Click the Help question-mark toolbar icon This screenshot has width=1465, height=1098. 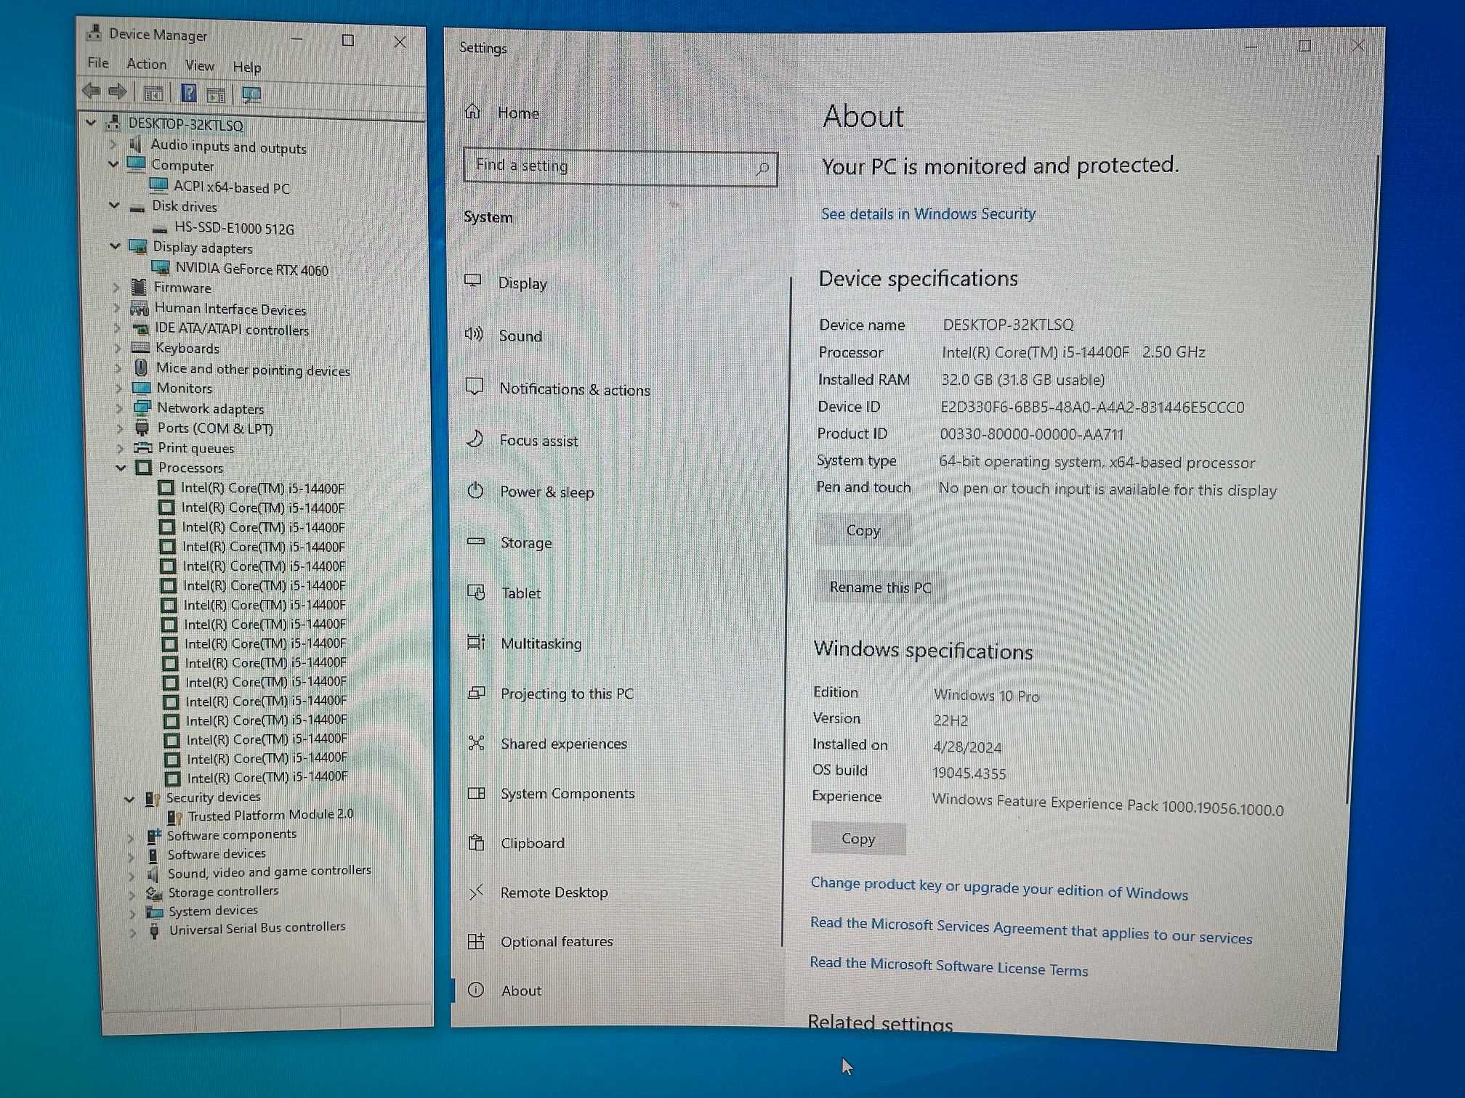(189, 93)
